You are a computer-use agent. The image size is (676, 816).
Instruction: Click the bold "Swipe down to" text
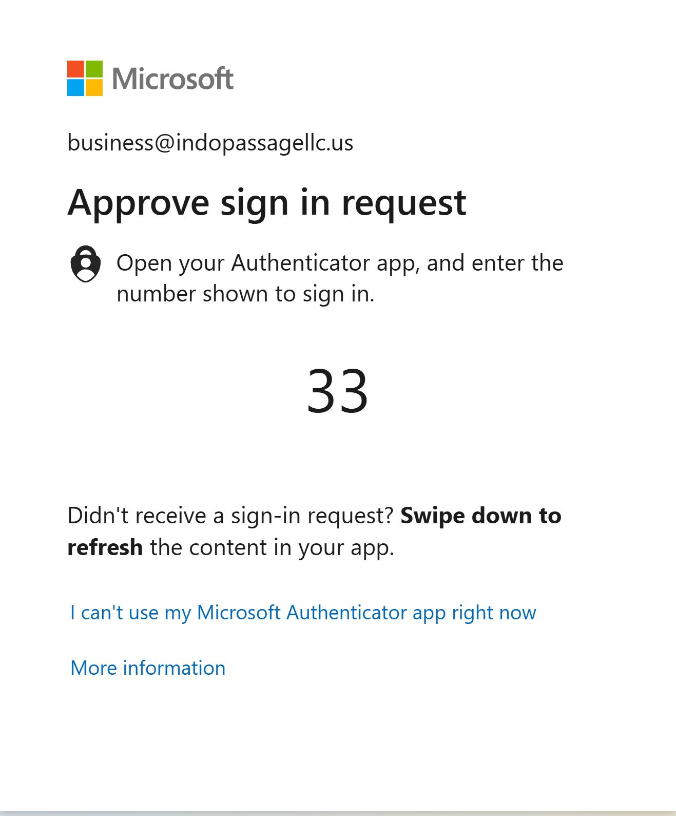pos(480,516)
